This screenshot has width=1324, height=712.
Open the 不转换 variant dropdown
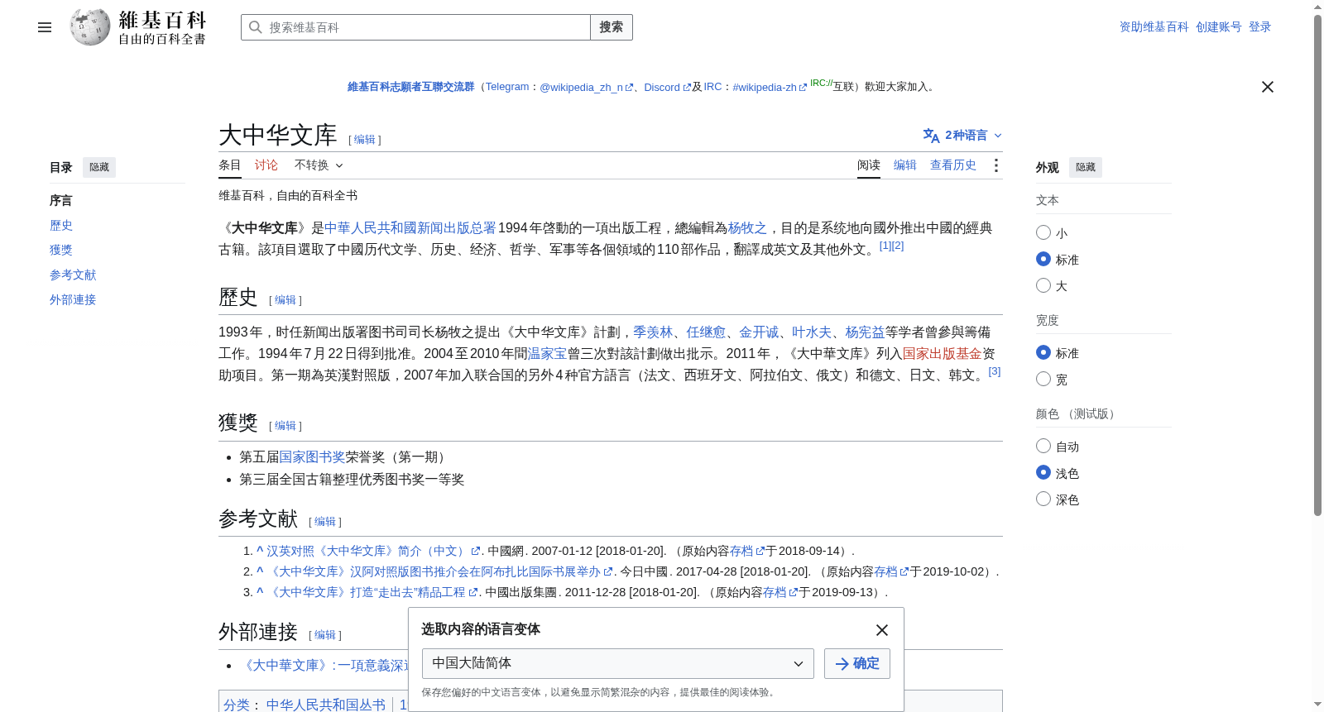pyautogui.click(x=319, y=165)
